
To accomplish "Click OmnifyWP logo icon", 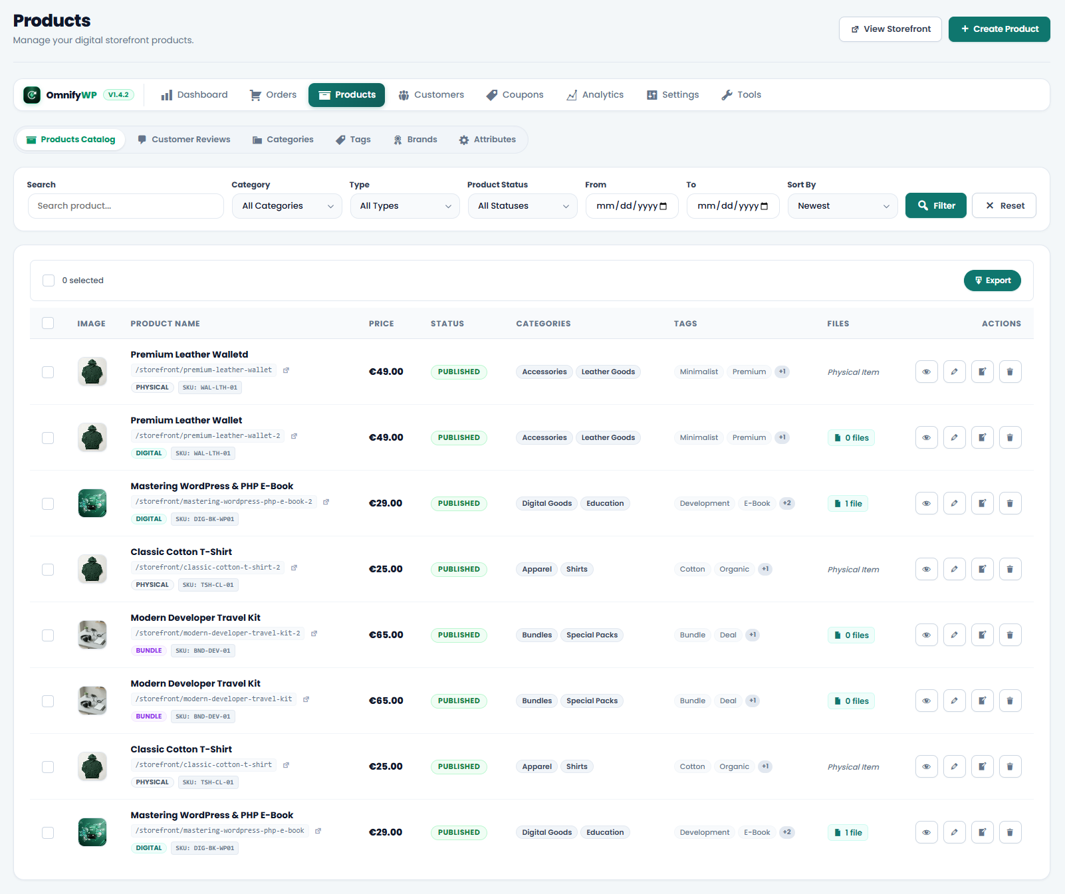I will [x=32, y=95].
